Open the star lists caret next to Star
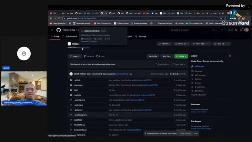The image size is (252, 142). tap(229, 44)
